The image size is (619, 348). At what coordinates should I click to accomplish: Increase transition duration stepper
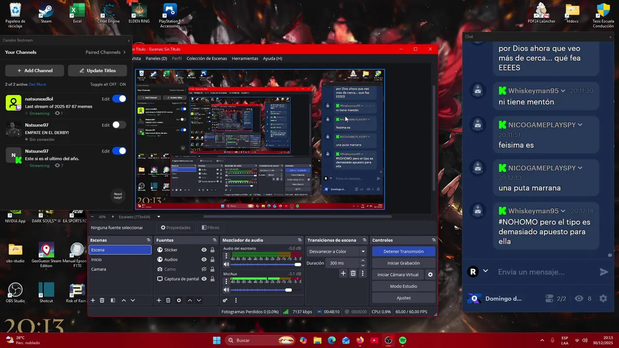pyautogui.click(x=363, y=261)
